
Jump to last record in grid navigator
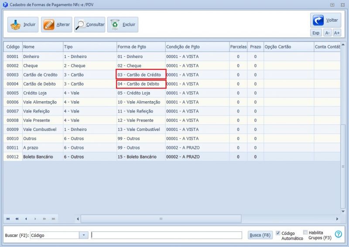click(53, 219)
